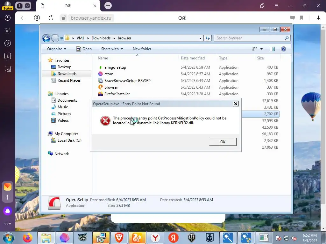The width and height of the screenshot is (326, 244).
Task: Open the reviews comment icon in the address bar
Action: pos(293,18)
